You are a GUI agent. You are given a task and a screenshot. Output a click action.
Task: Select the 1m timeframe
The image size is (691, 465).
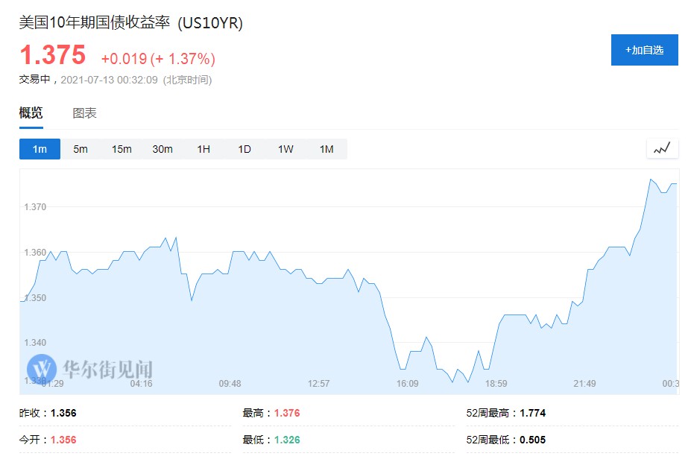(40, 149)
